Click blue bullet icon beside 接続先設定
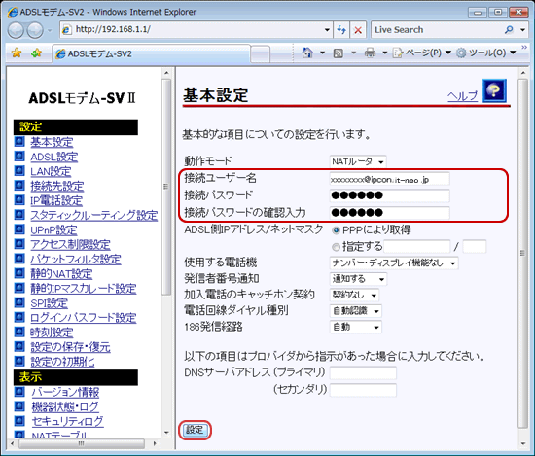535x456 pixels. (x=19, y=185)
